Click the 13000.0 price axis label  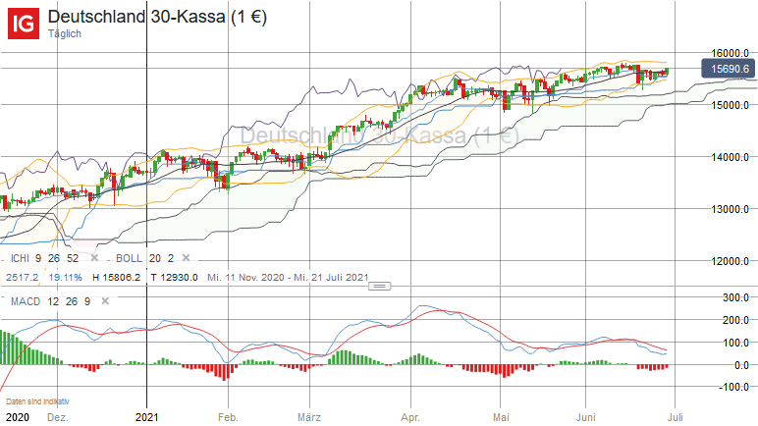730,209
